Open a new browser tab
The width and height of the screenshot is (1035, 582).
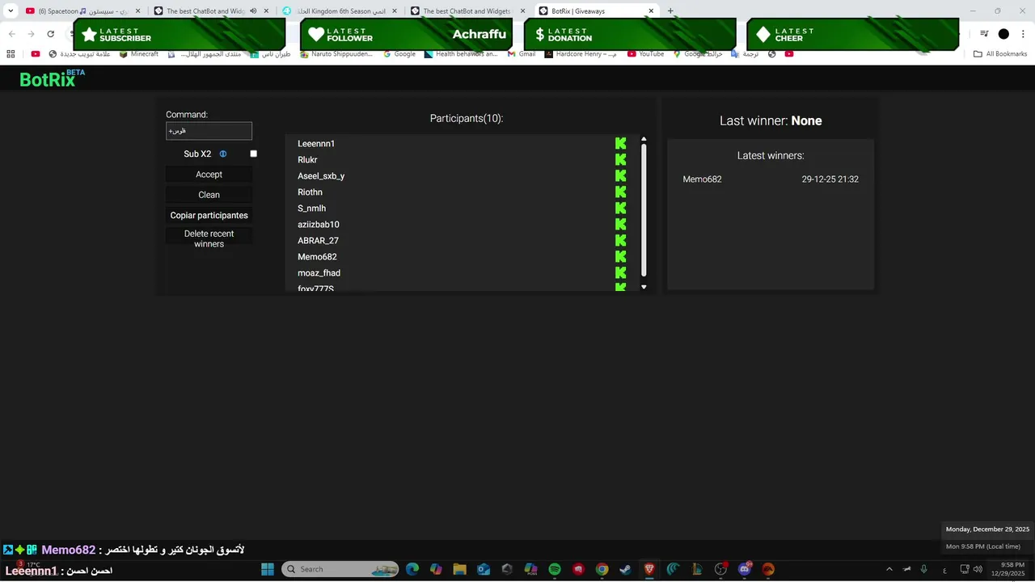[670, 11]
